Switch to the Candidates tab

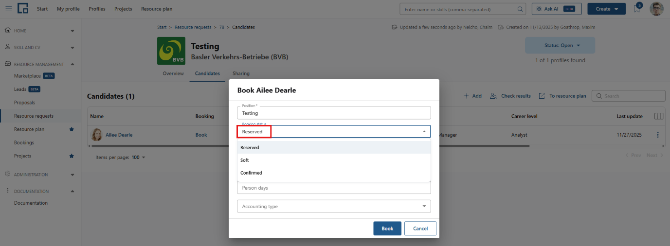tap(207, 73)
